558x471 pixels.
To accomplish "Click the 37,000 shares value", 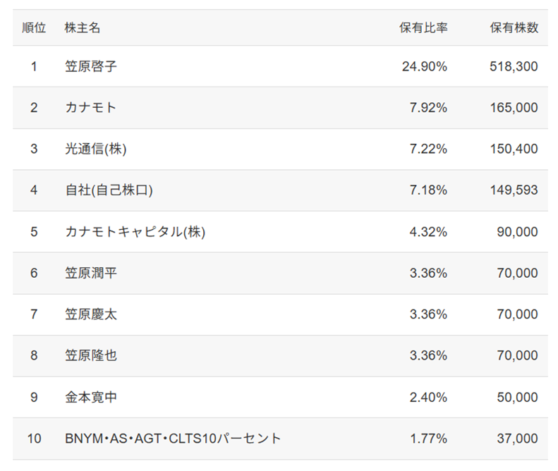I will click(517, 439).
